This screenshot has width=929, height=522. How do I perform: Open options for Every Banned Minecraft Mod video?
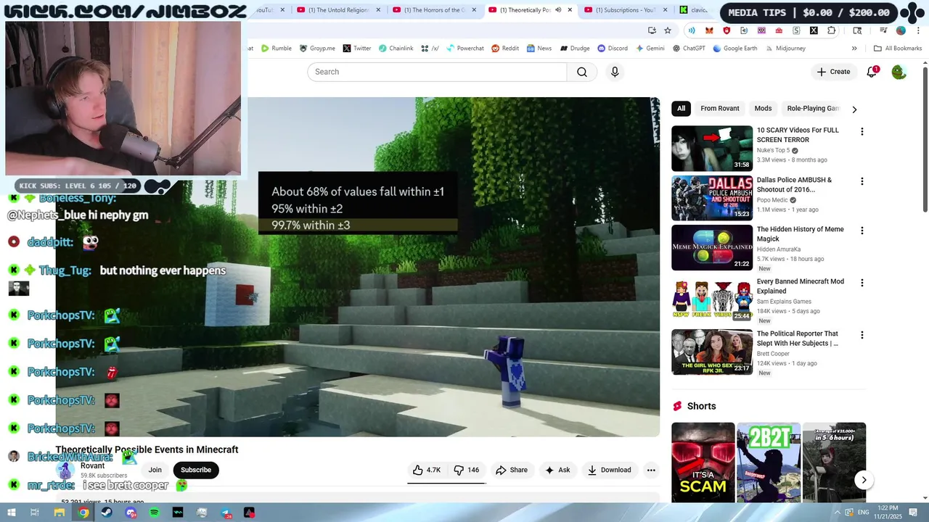(862, 283)
